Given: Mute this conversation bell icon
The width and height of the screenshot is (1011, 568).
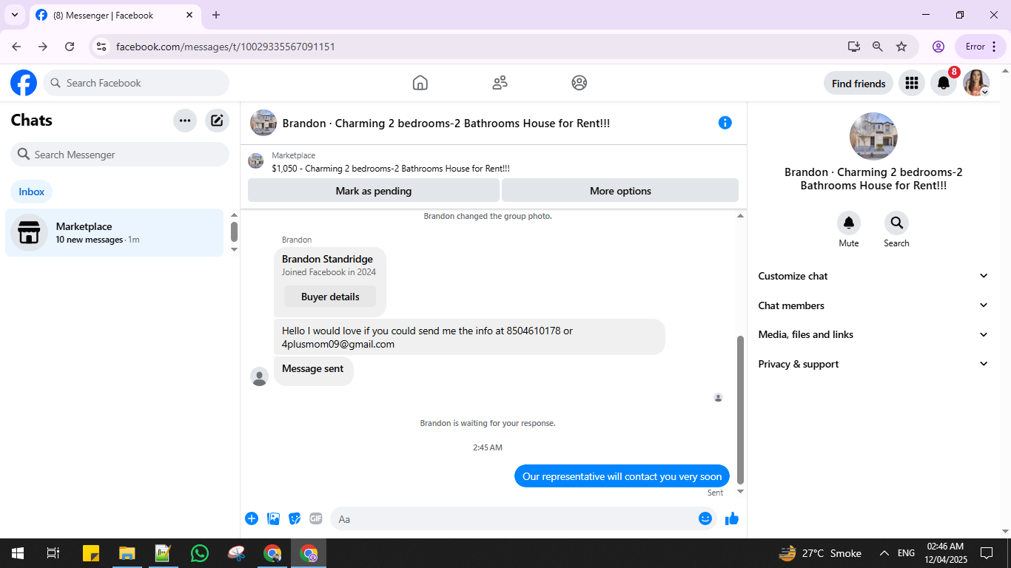Looking at the screenshot, I should pyautogui.click(x=849, y=223).
